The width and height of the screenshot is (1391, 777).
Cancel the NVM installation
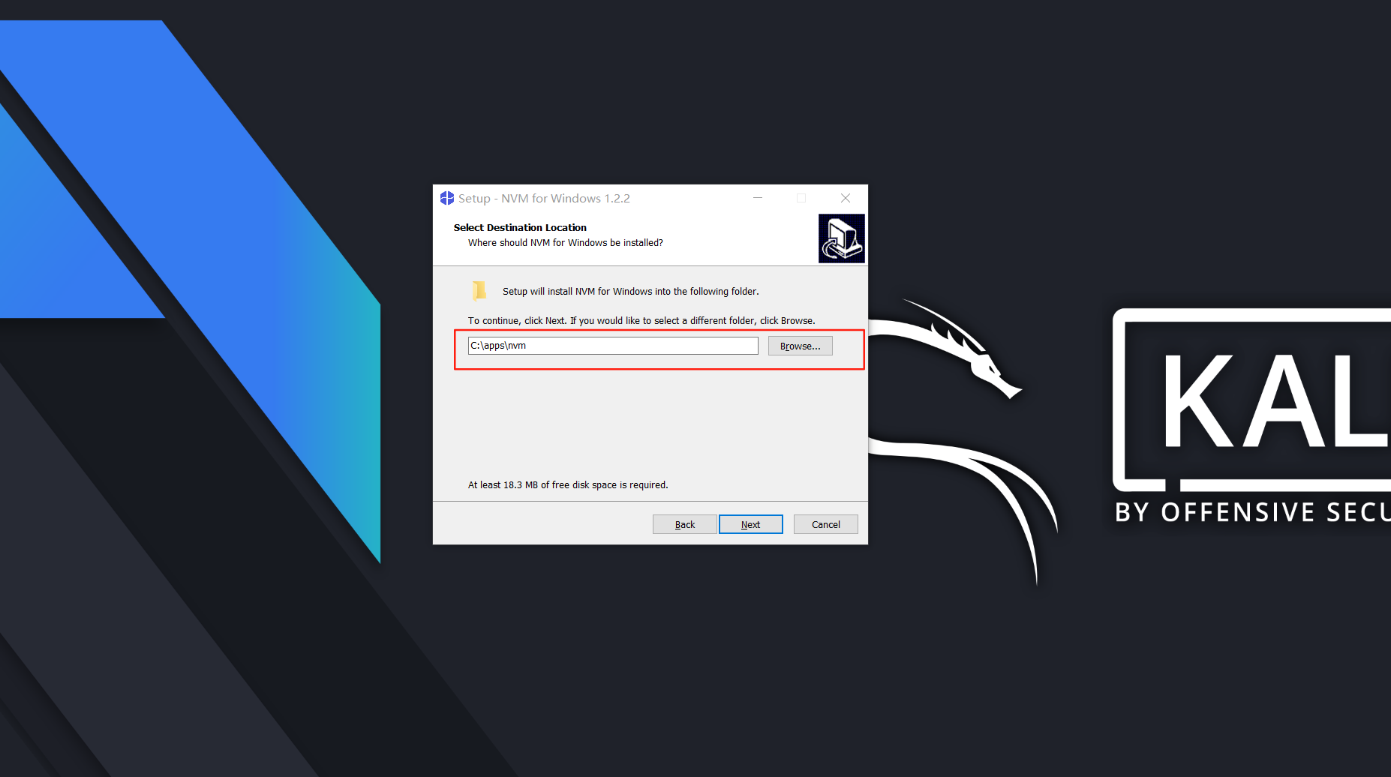[825, 524]
